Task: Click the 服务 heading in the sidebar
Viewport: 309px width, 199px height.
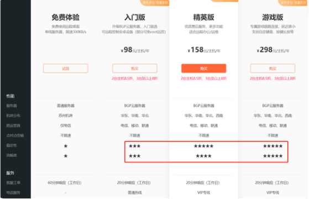Action: (11, 173)
